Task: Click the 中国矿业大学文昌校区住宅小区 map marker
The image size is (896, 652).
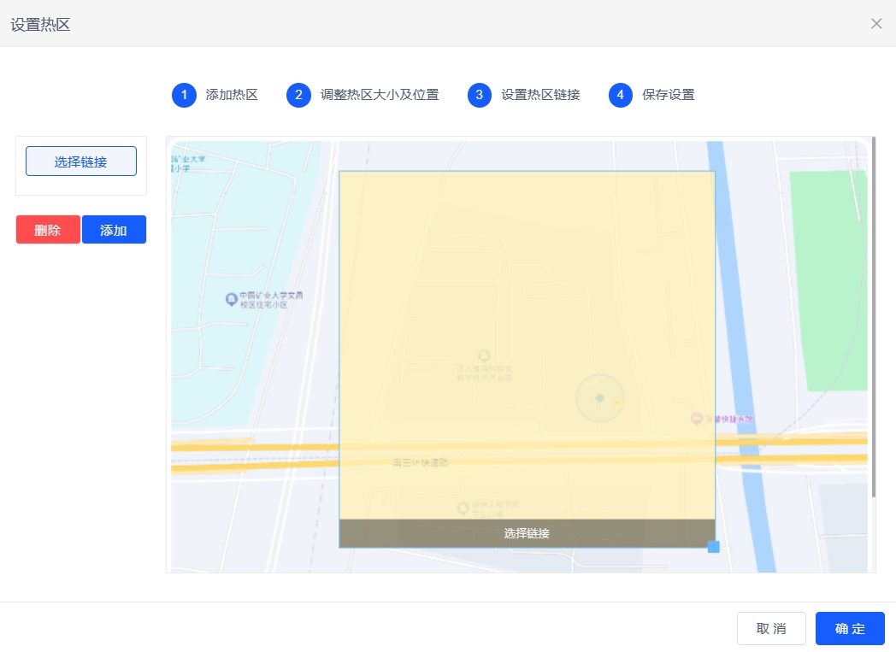Action: pyautogui.click(x=231, y=299)
